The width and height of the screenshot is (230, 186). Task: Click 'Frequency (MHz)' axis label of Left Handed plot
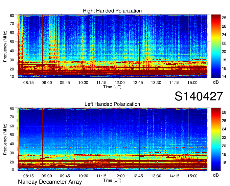5,139
